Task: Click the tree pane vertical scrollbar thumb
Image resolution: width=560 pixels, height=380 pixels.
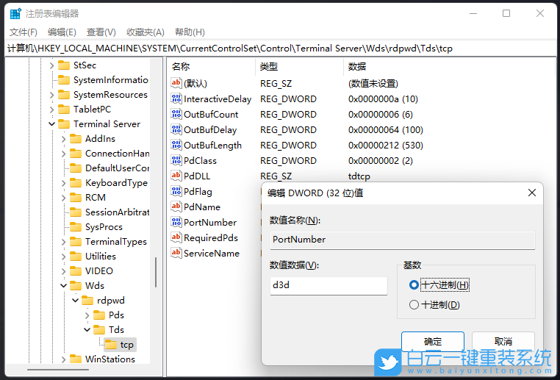Action: tap(155, 272)
